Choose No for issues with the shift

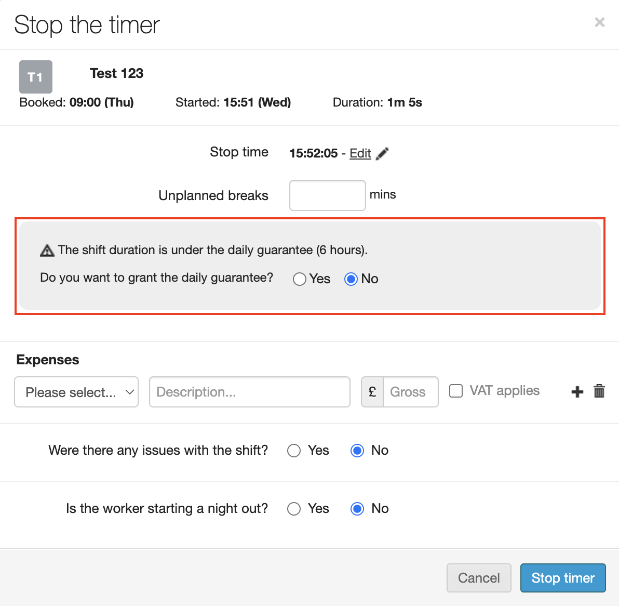click(x=357, y=451)
